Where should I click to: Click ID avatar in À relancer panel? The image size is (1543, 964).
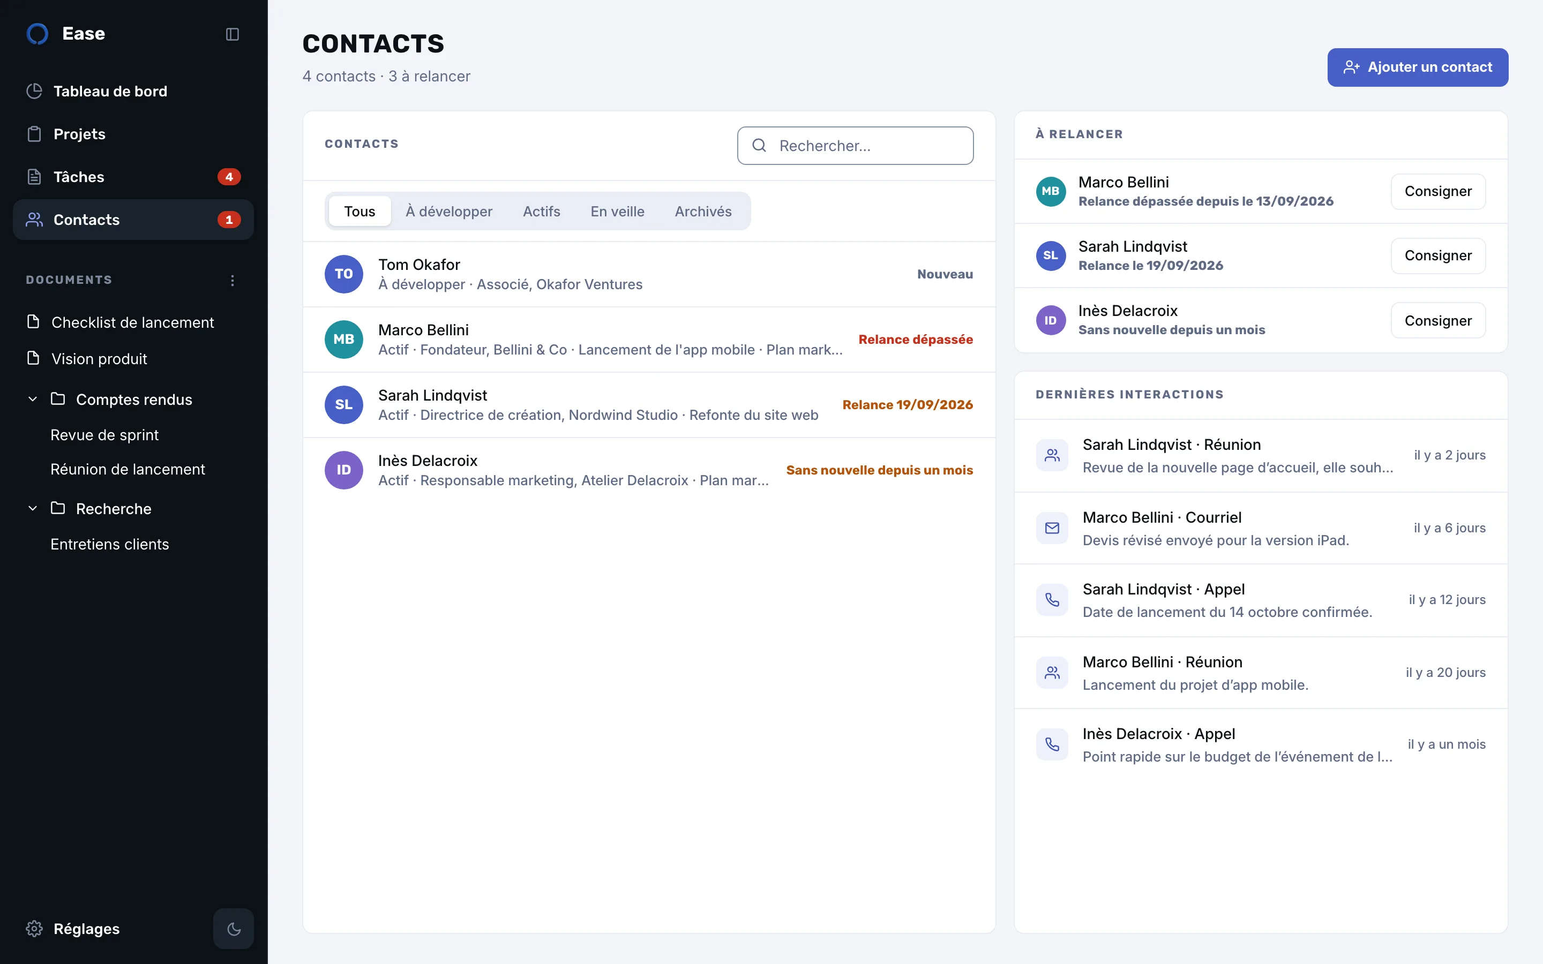pos(1051,320)
